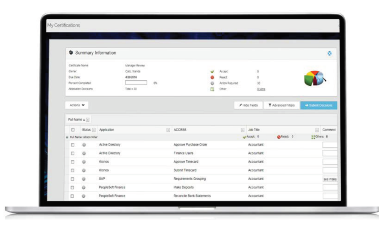Click the Hide Fields button

248,105
